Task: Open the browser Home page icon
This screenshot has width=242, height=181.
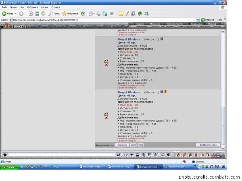Action: [x=43, y=13]
